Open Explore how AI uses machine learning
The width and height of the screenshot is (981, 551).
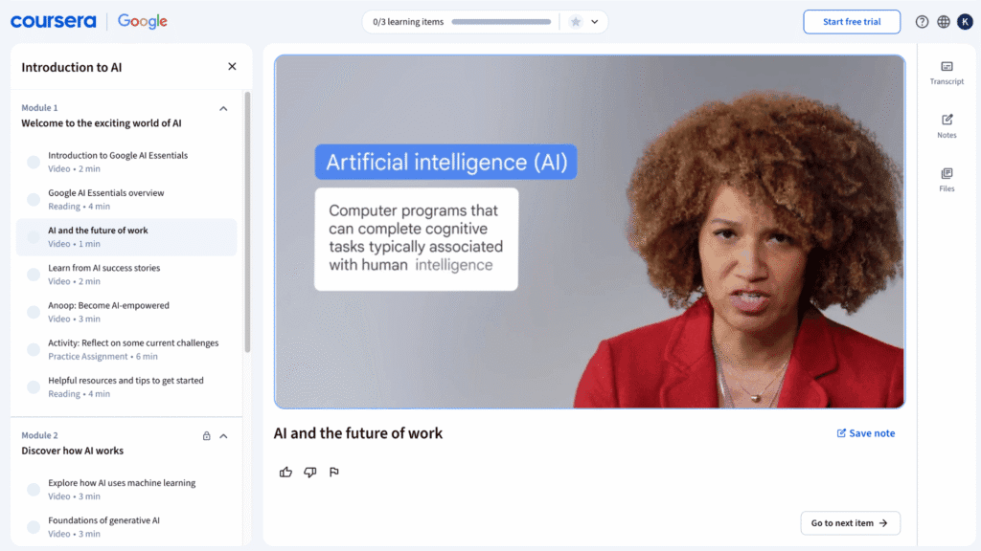(127, 489)
